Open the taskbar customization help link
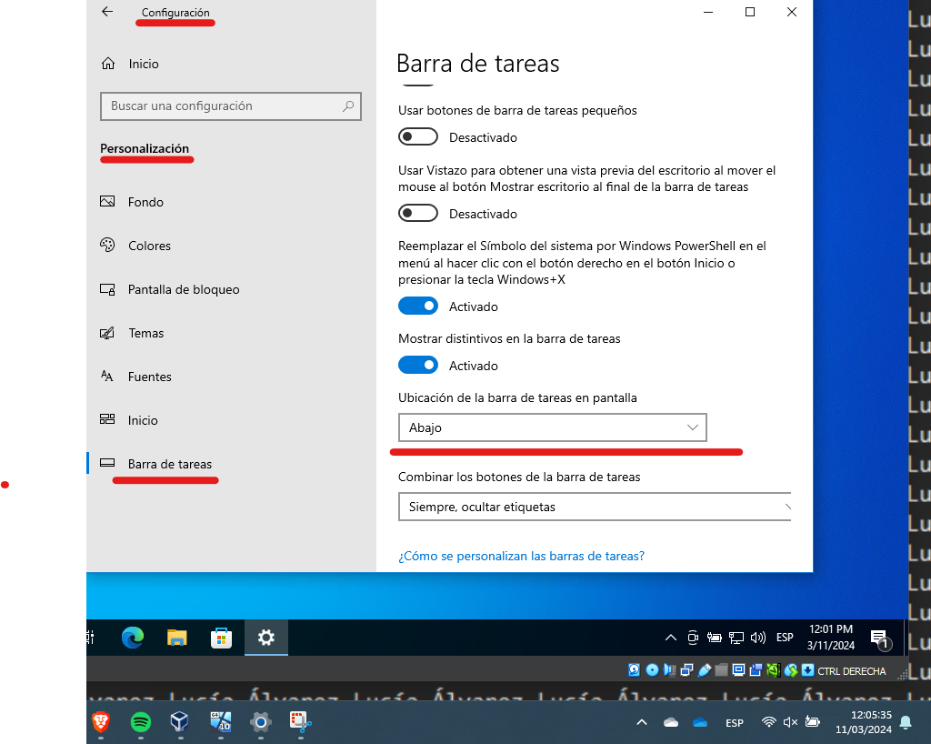This screenshot has height=744, width=931. coord(521,555)
